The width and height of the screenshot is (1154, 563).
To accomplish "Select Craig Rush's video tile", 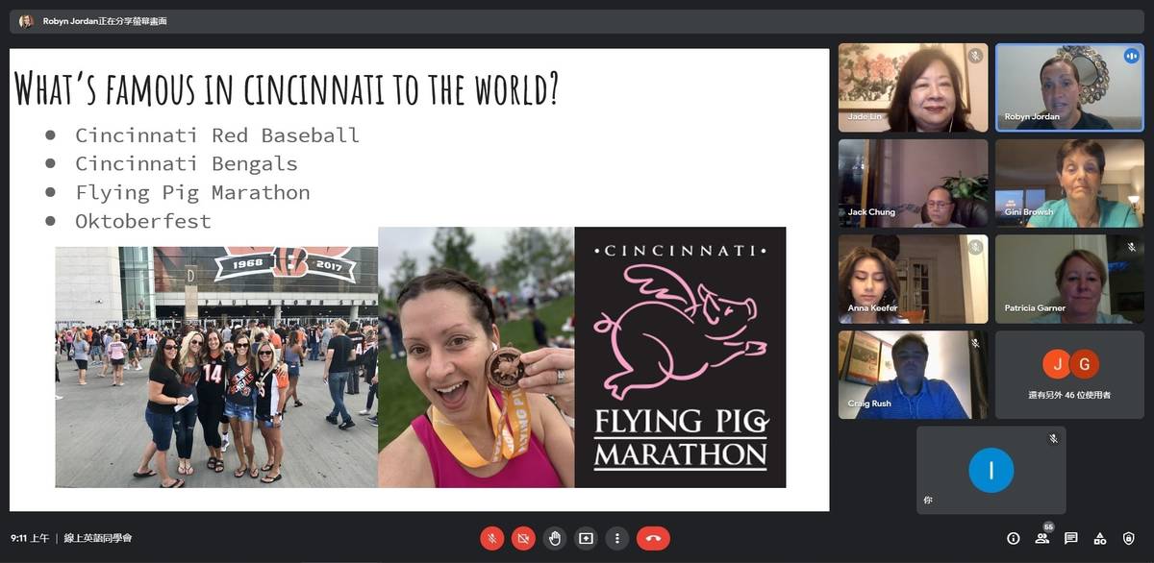I will click(x=913, y=375).
